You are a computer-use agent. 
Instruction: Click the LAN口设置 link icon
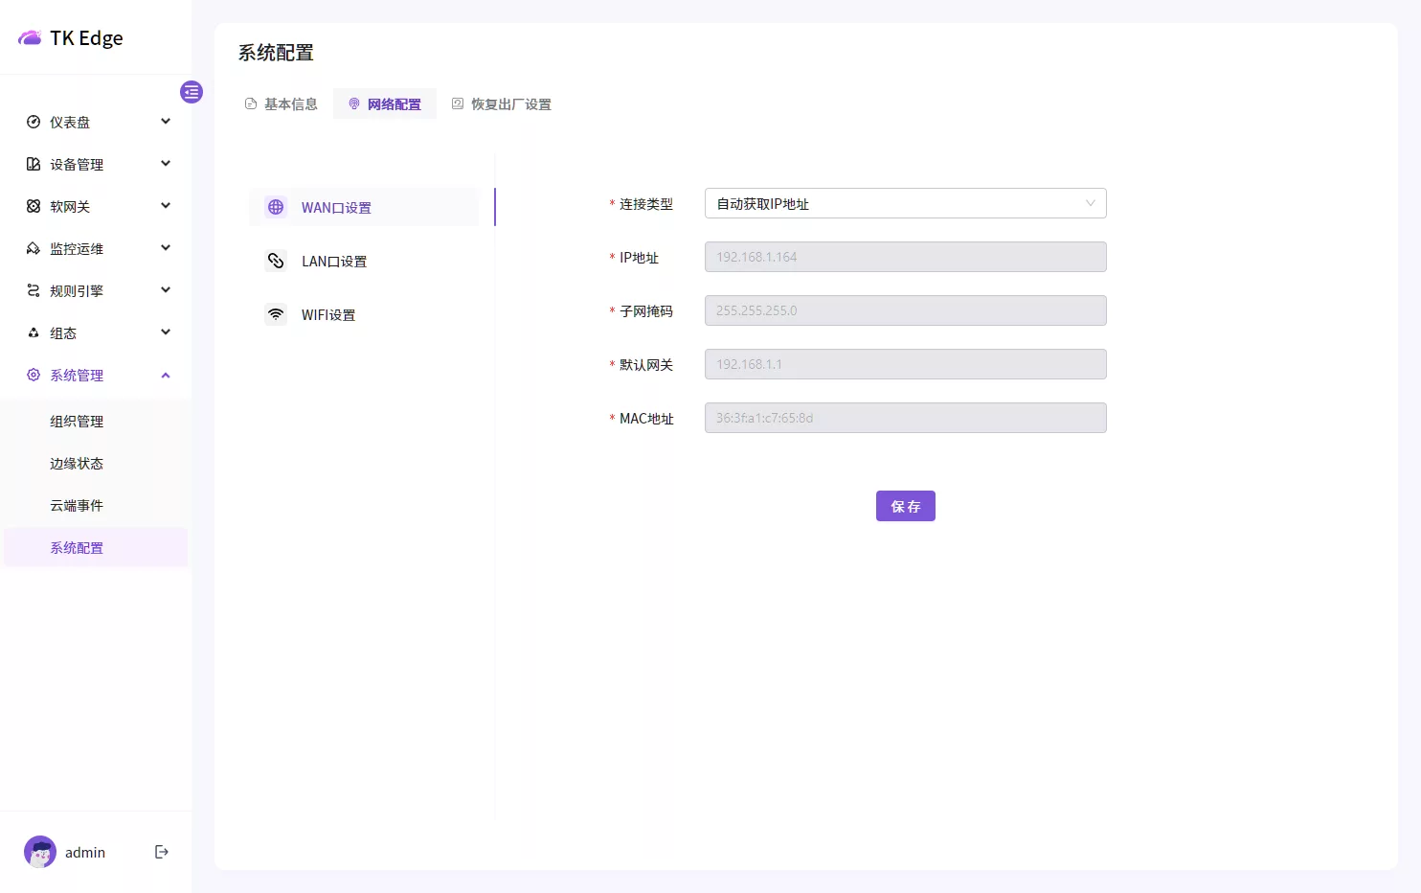(x=276, y=261)
